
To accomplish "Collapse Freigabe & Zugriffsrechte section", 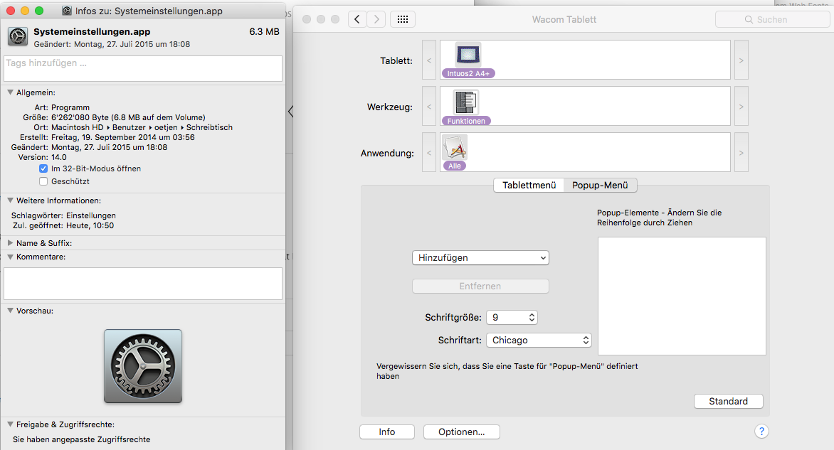I will pos(10,424).
